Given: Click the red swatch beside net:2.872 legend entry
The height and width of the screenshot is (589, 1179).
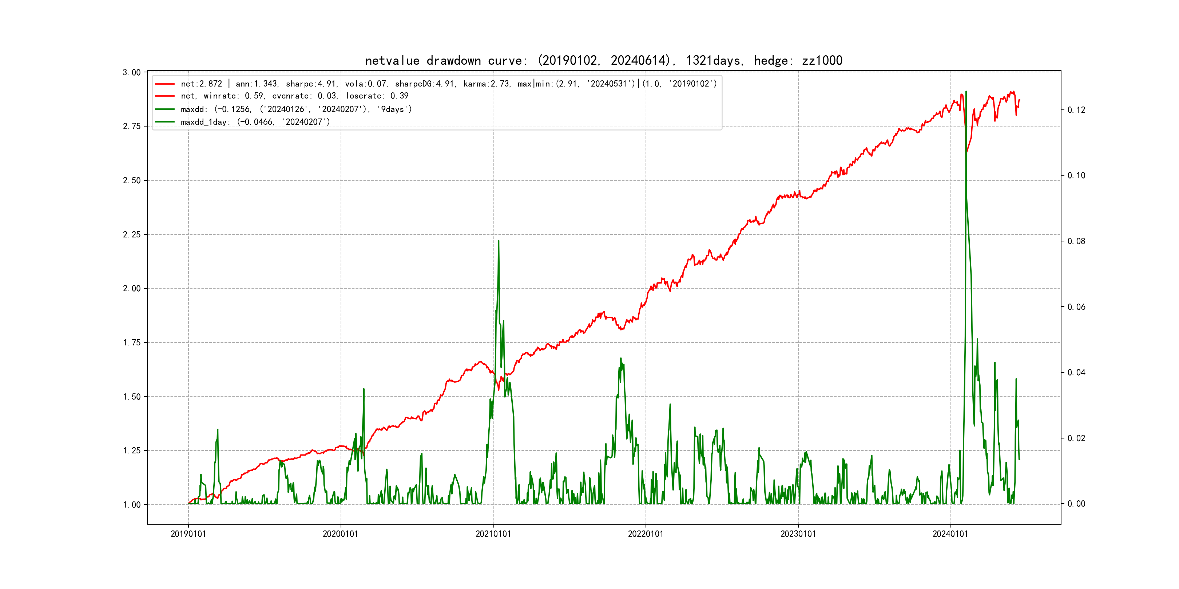Looking at the screenshot, I should 165,84.
